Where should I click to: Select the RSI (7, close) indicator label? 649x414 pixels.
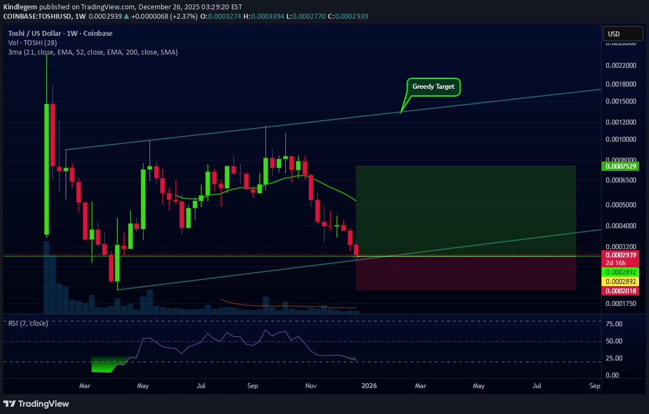28,324
